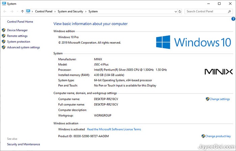The width and height of the screenshot is (236, 151).
Task: Click the processor value 'Intel(R) Pentium(R) Silver J5005'
Action: click(114, 70)
